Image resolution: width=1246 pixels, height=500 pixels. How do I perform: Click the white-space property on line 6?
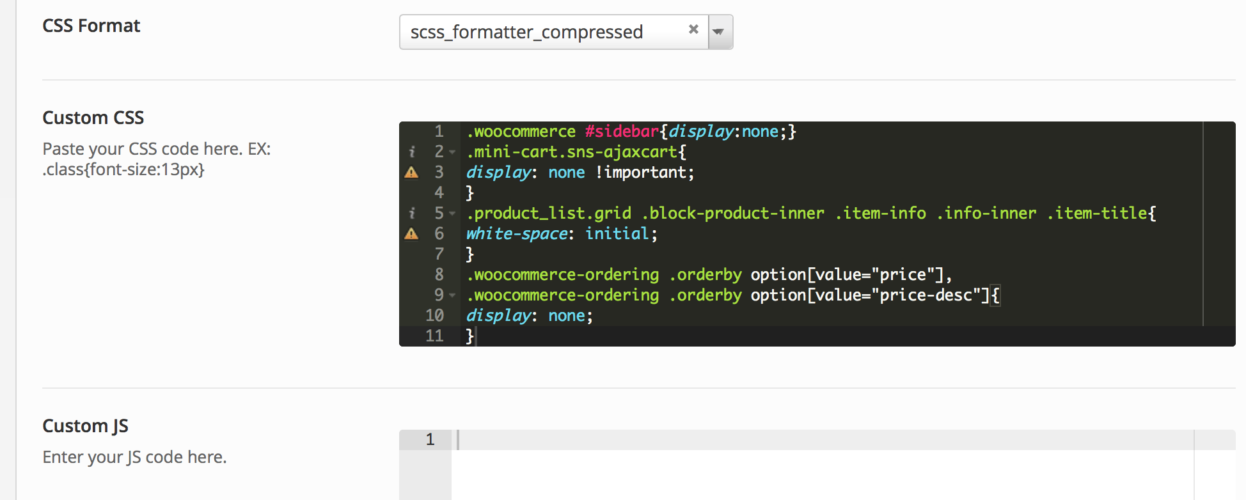tap(517, 234)
